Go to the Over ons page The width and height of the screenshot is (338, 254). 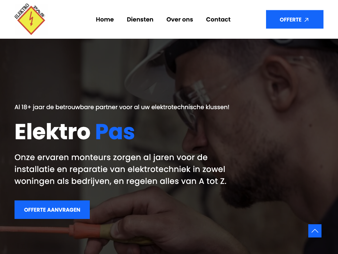[x=180, y=20]
